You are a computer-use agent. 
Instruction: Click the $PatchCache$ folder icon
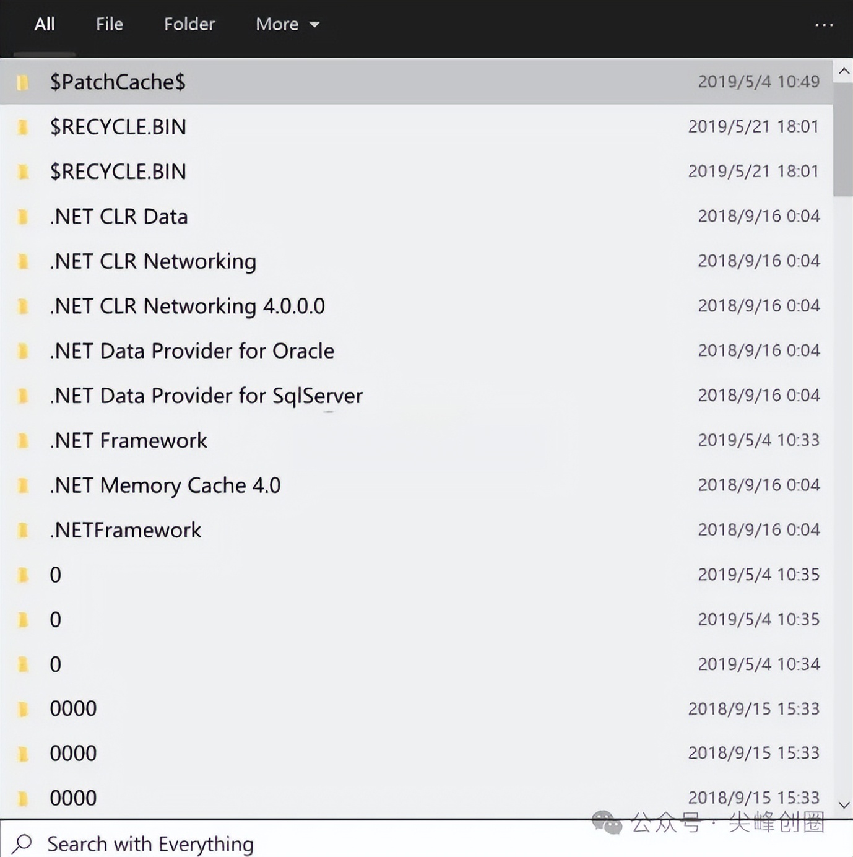click(23, 82)
